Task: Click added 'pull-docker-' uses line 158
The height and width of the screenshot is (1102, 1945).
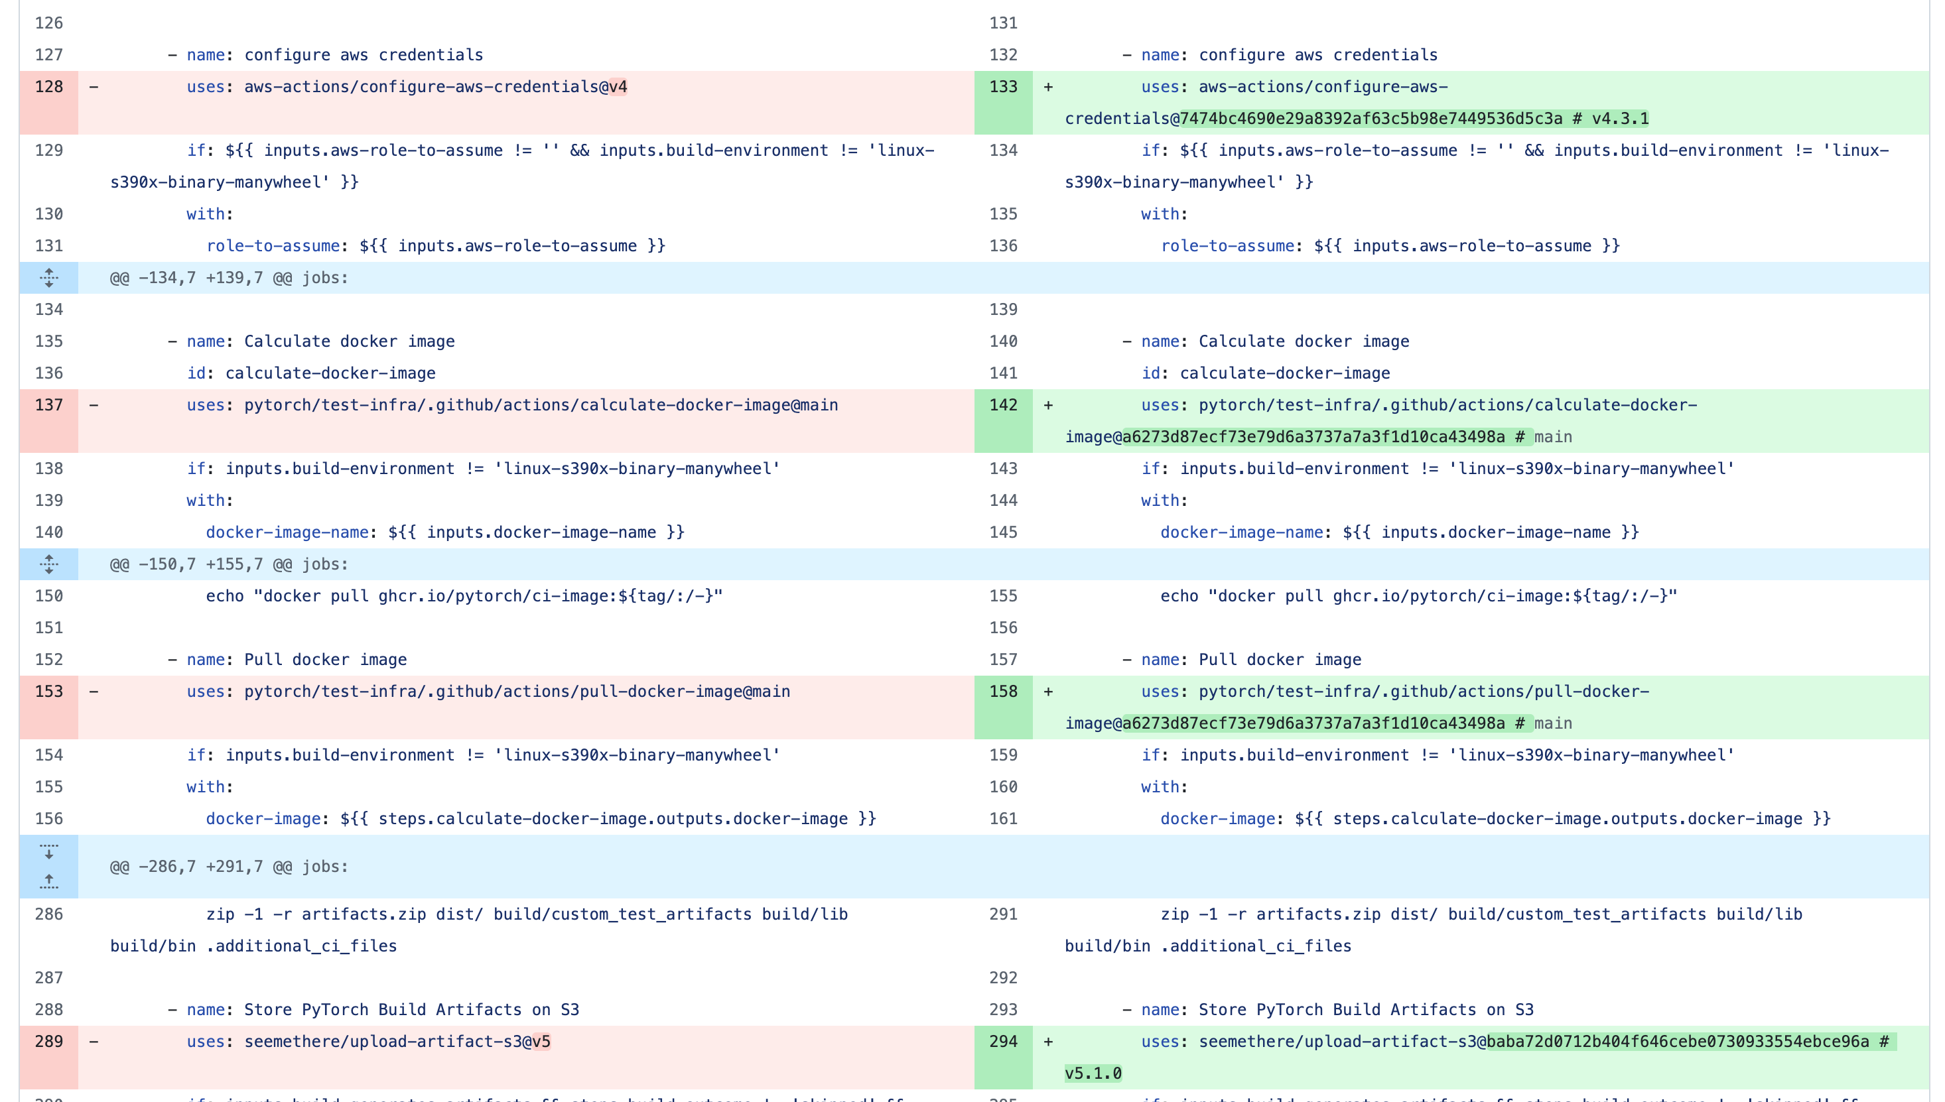Action: tap(1395, 691)
